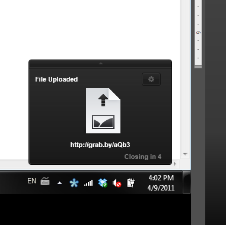Click the gray bottom margin marker on ruler
This screenshot has width=226, height=225.
pos(198,67)
